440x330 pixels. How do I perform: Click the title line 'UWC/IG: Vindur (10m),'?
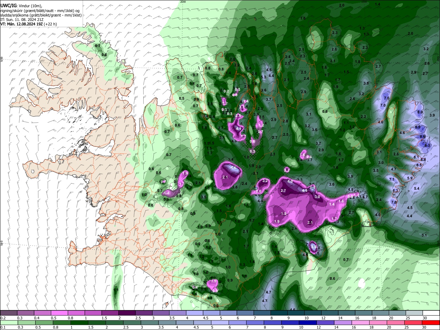pyautogui.click(x=21, y=6)
